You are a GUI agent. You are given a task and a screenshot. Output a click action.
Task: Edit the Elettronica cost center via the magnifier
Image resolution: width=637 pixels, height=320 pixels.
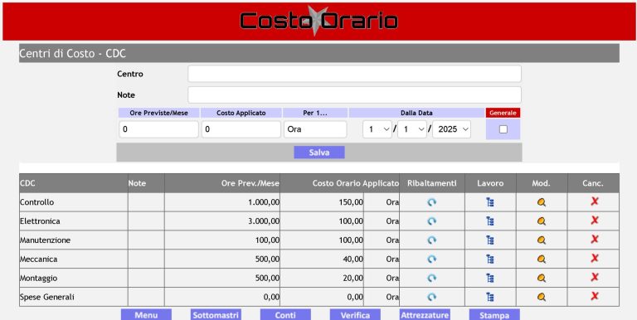[541, 221]
